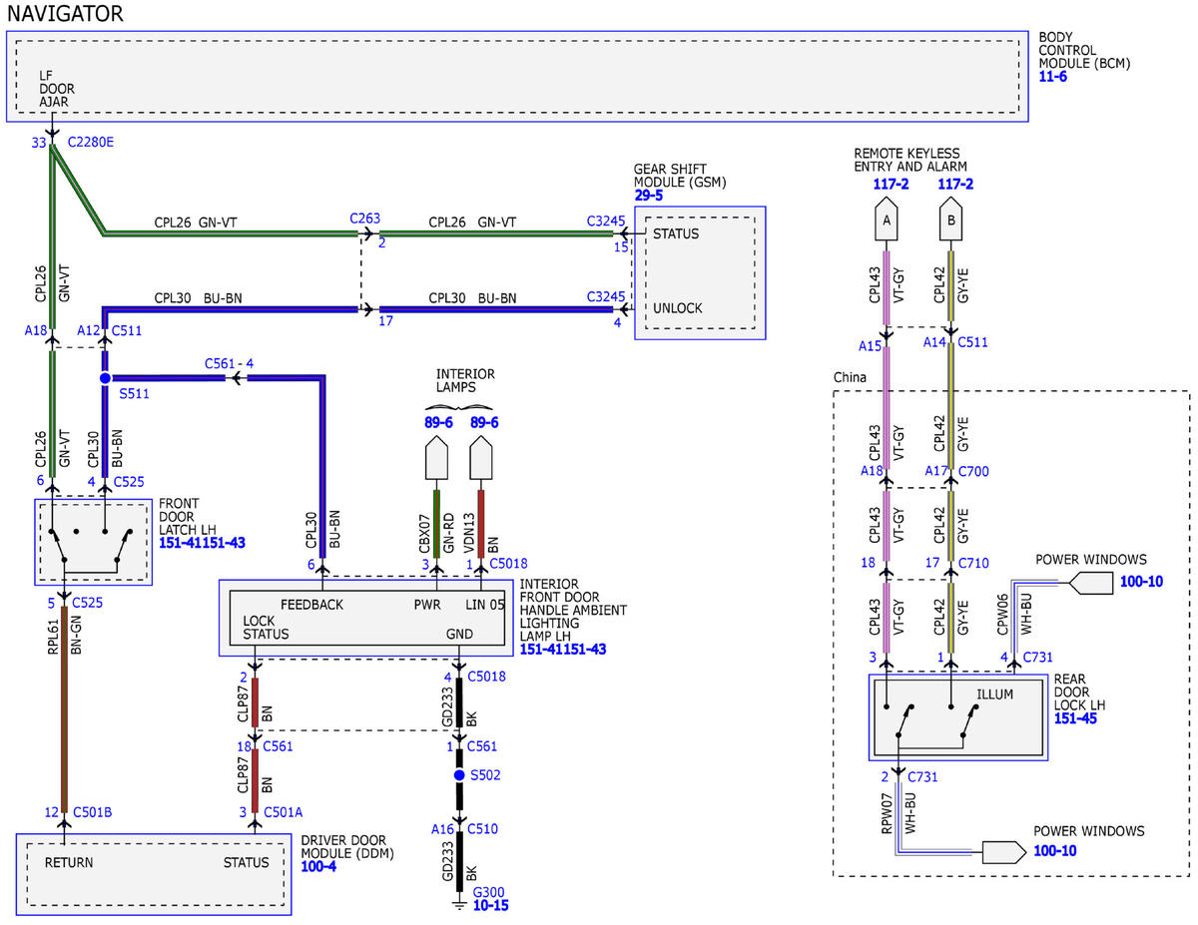Select C561 connector label beside pin 1
Screen dimensions: 1198x925
[x=483, y=745]
